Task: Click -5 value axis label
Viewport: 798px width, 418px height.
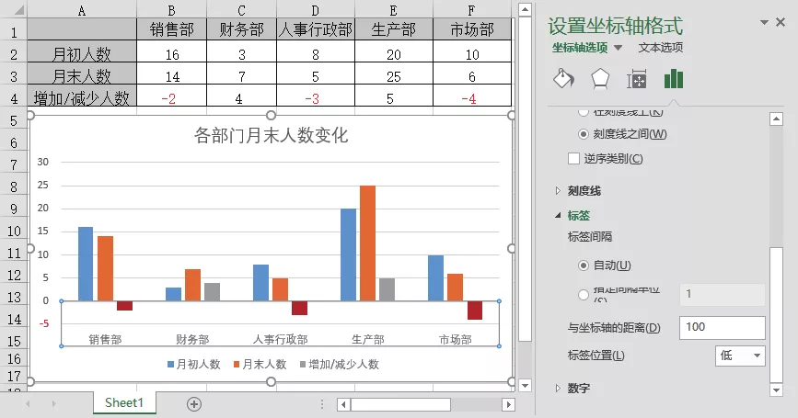Action: [44, 324]
